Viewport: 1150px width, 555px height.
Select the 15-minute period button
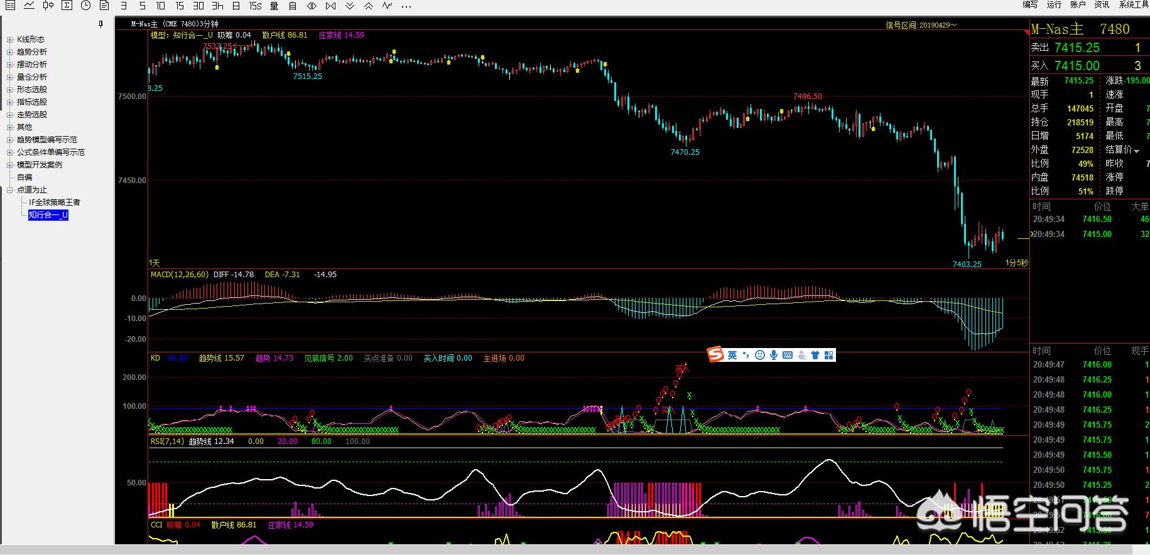[180, 6]
